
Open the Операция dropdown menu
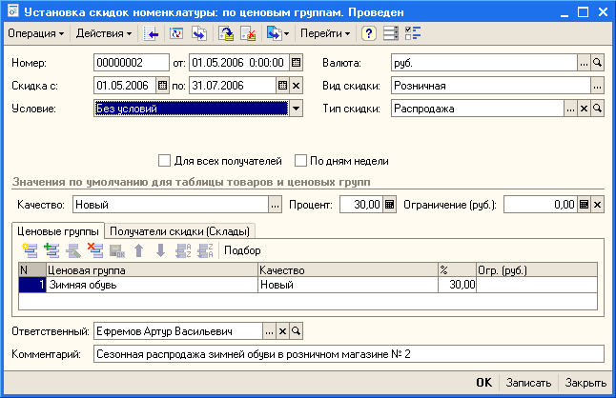tap(36, 33)
